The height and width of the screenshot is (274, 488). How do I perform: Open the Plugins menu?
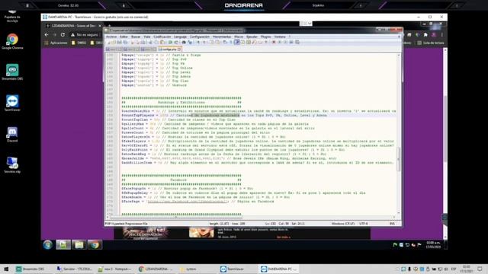(265, 37)
